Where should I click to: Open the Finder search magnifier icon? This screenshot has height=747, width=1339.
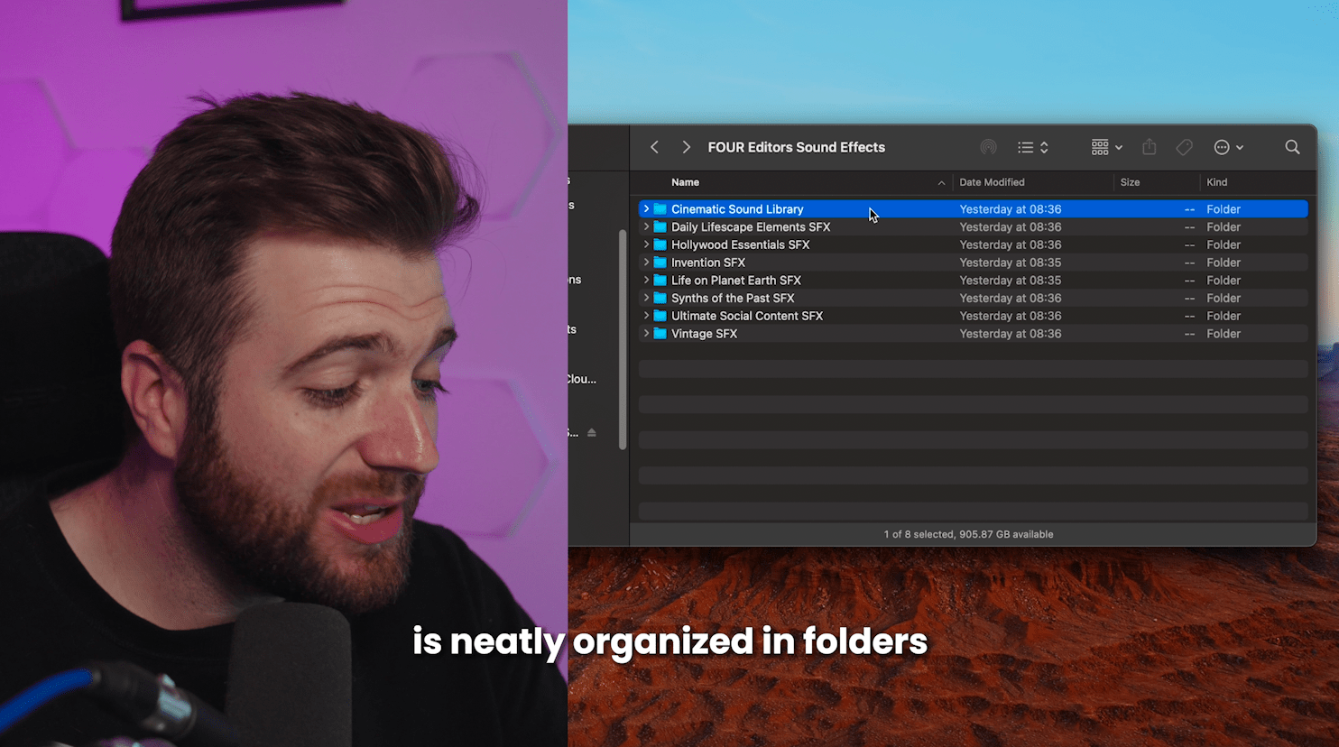(x=1292, y=147)
